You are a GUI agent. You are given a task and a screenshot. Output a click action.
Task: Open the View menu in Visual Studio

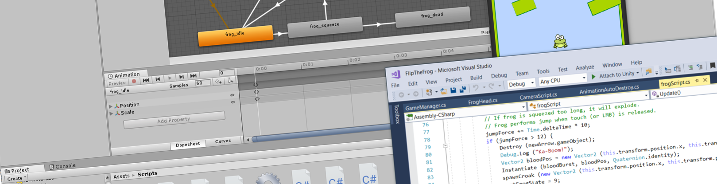(431, 82)
